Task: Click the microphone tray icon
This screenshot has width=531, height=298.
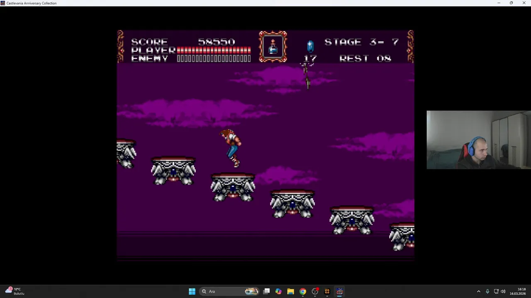Action: click(487, 291)
